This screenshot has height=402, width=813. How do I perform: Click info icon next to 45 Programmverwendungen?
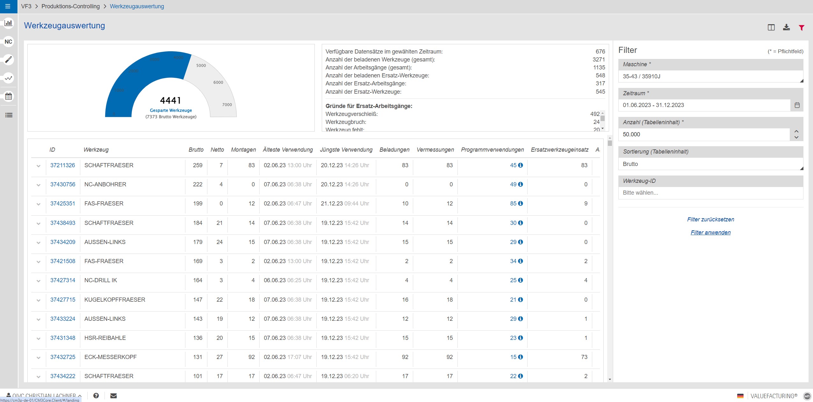(521, 165)
